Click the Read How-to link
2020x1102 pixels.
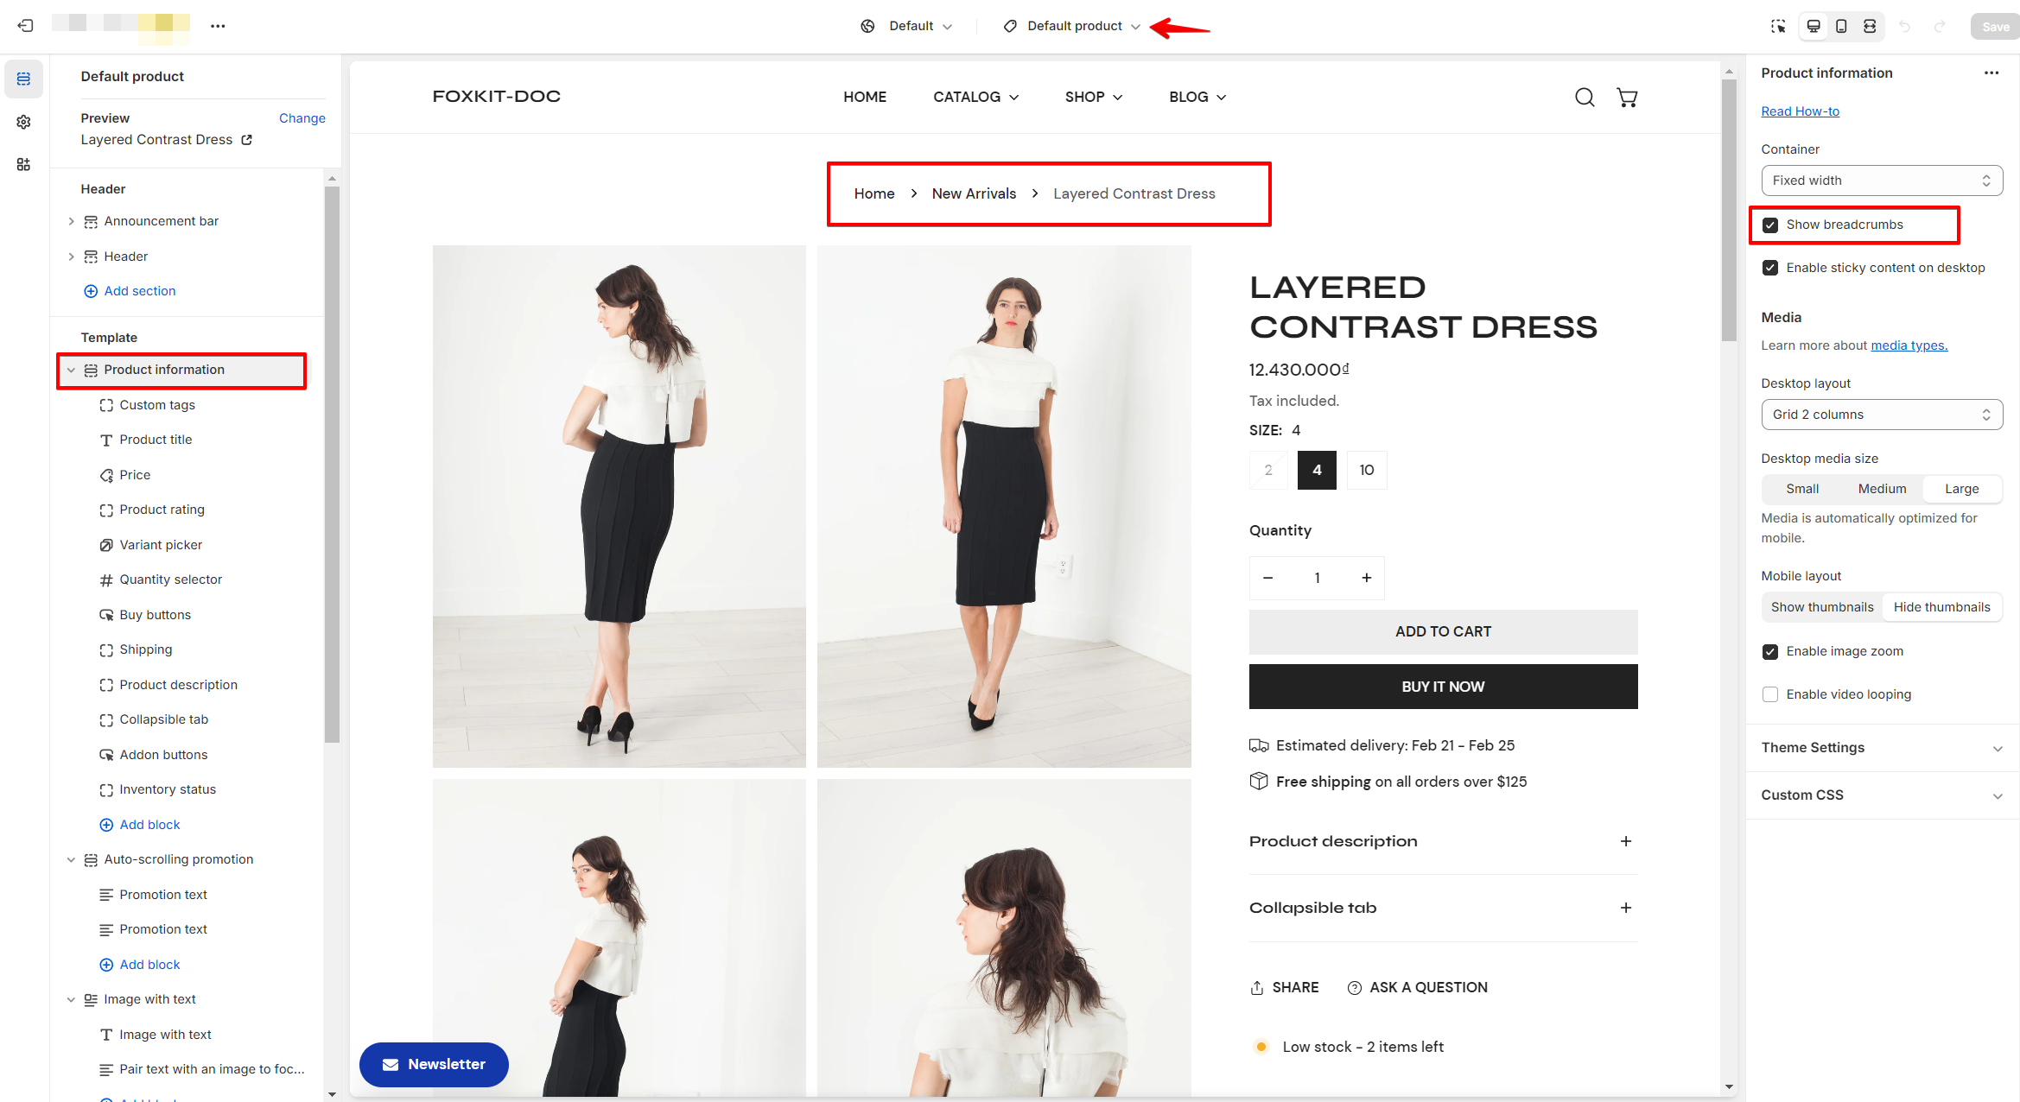pyautogui.click(x=1800, y=111)
